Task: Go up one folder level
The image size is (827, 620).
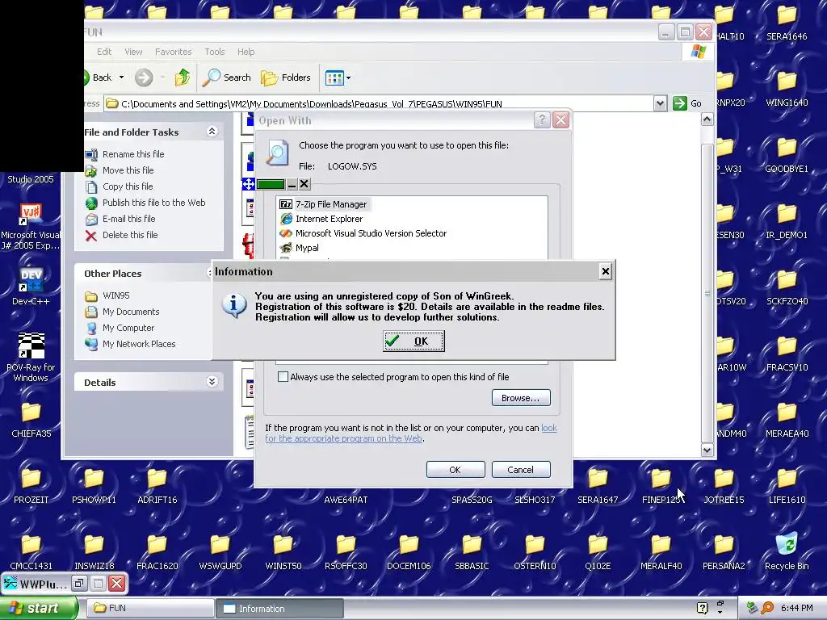Action: point(183,77)
